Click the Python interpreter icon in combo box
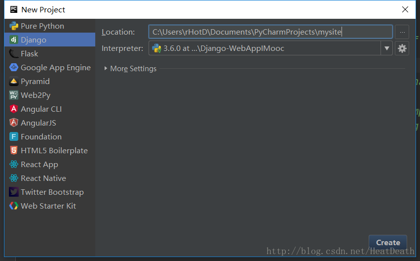420x261 pixels. point(156,48)
